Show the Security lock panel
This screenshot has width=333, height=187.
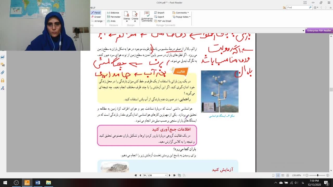tap(3, 81)
